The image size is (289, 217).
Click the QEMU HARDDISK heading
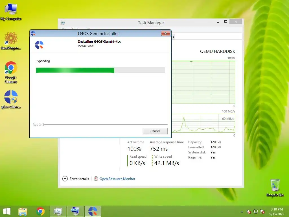(x=218, y=51)
